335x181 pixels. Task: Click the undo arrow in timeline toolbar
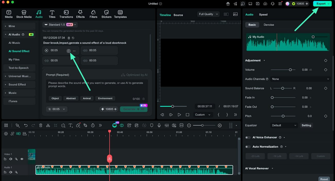pyautogui.click(x=26, y=125)
